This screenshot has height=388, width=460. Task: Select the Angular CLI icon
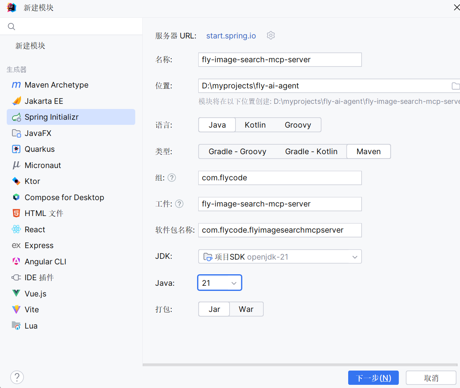pyautogui.click(x=16, y=261)
